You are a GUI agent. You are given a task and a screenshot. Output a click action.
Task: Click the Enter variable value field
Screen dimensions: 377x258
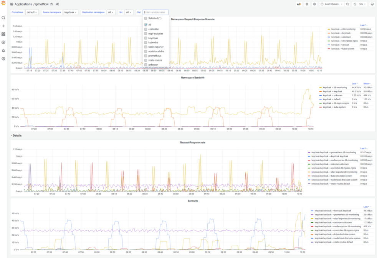155,12
